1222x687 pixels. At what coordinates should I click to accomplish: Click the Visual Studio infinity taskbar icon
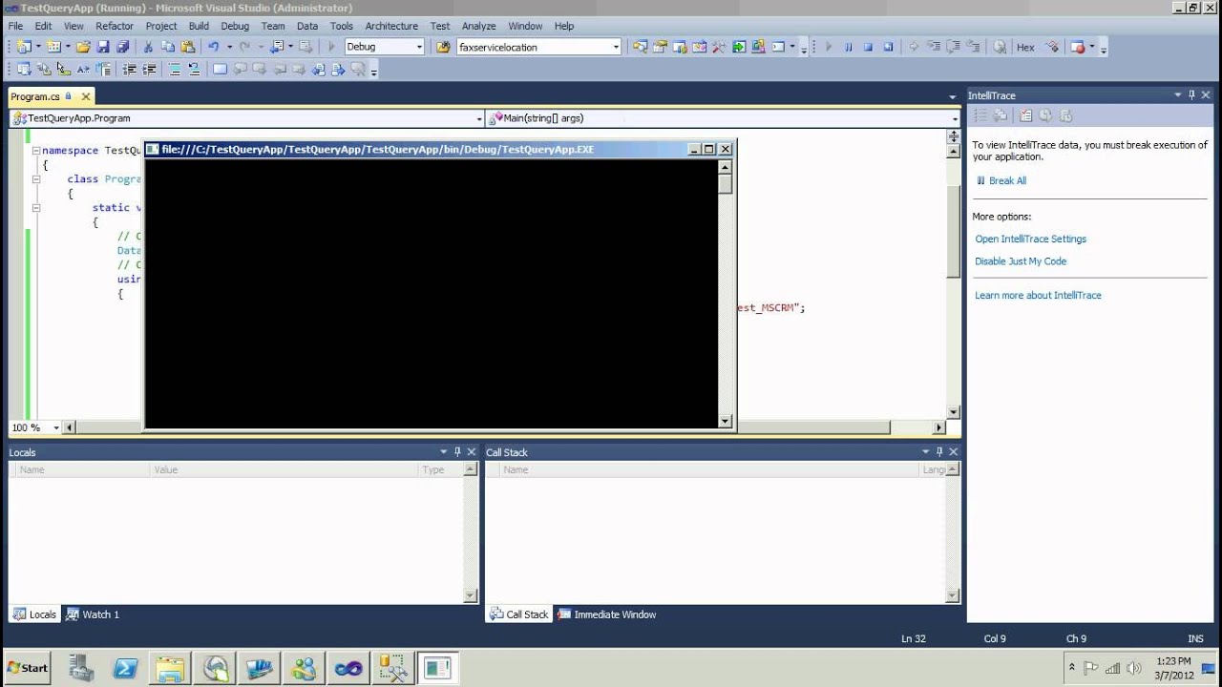coord(348,668)
